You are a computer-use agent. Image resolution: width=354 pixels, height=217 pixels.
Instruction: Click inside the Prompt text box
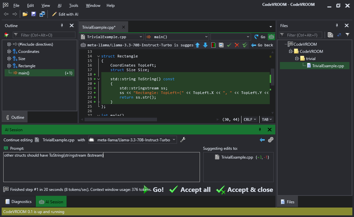tap(102, 167)
